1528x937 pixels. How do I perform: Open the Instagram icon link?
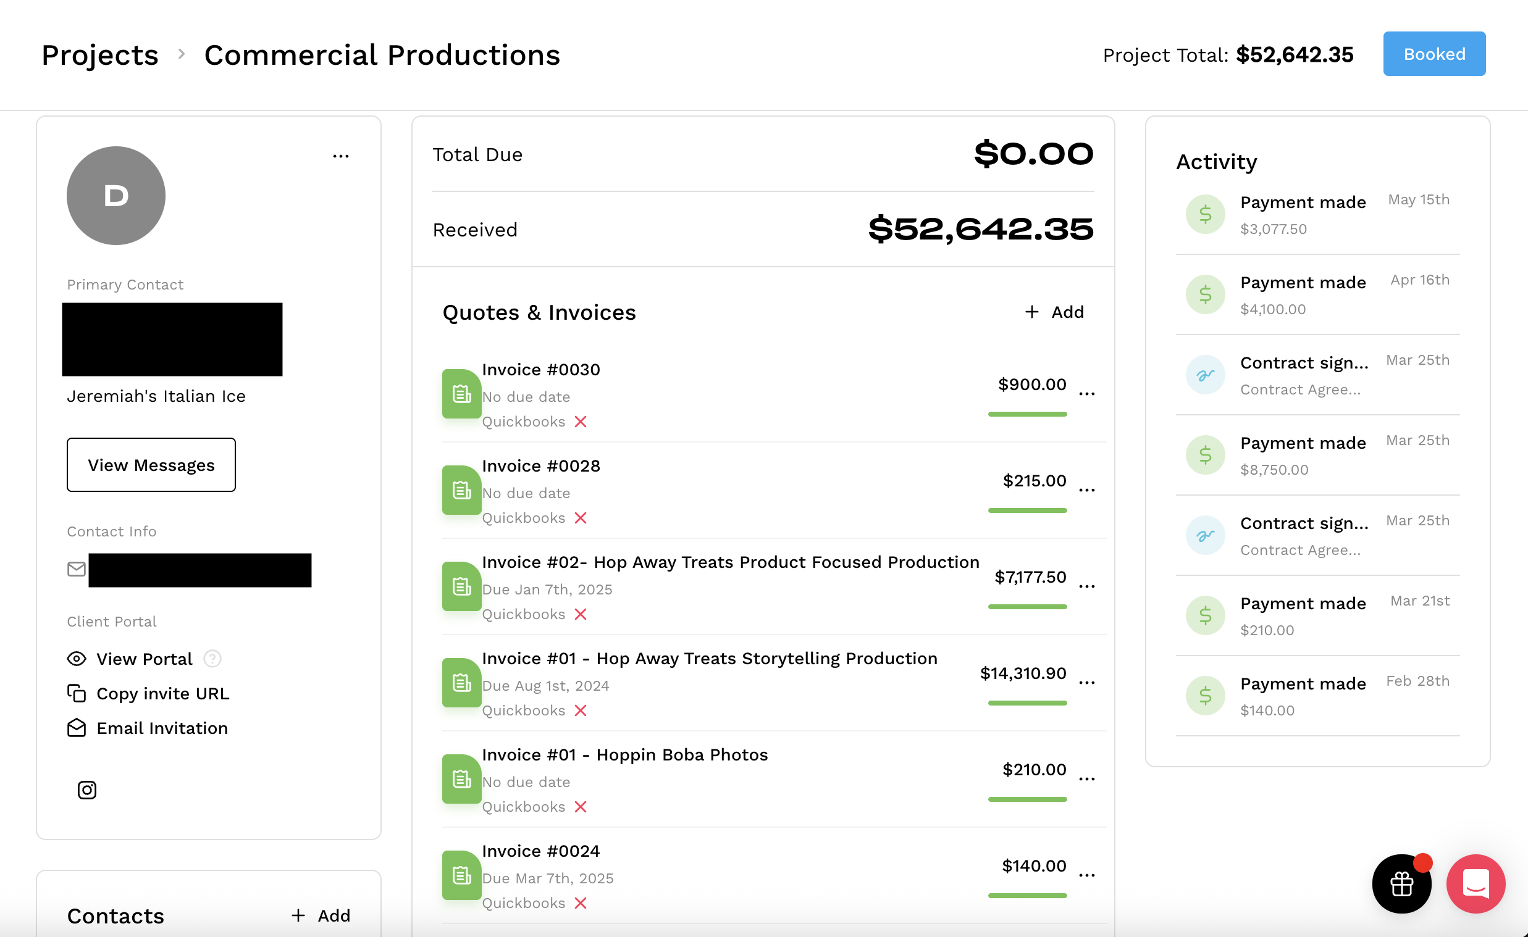coord(87,789)
